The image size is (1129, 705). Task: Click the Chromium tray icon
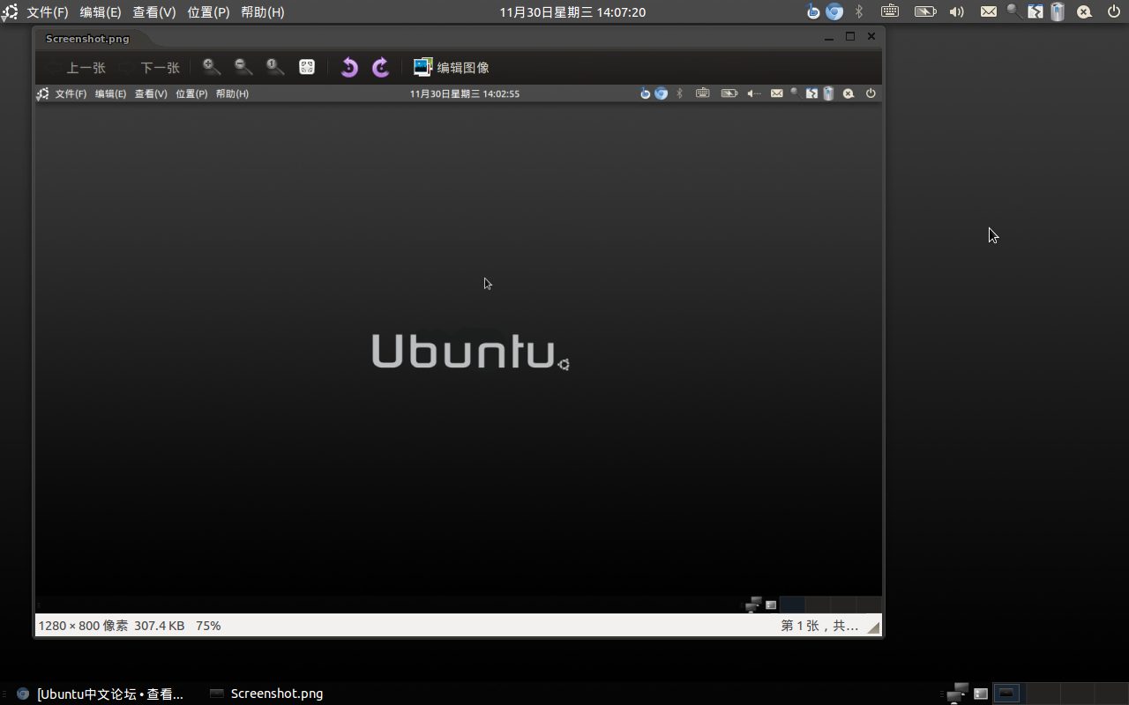tap(834, 11)
